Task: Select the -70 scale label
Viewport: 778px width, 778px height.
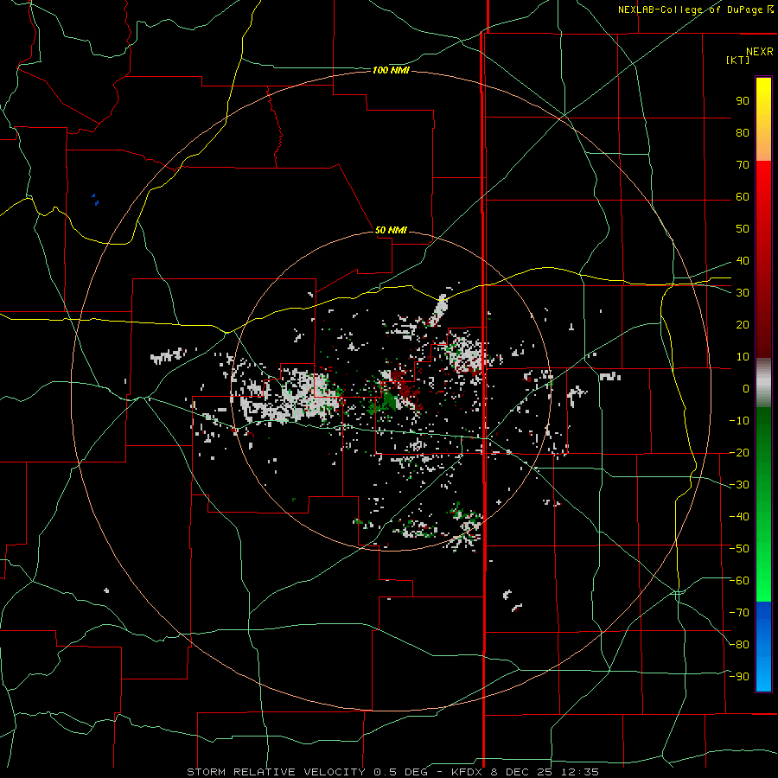Action: (739, 613)
